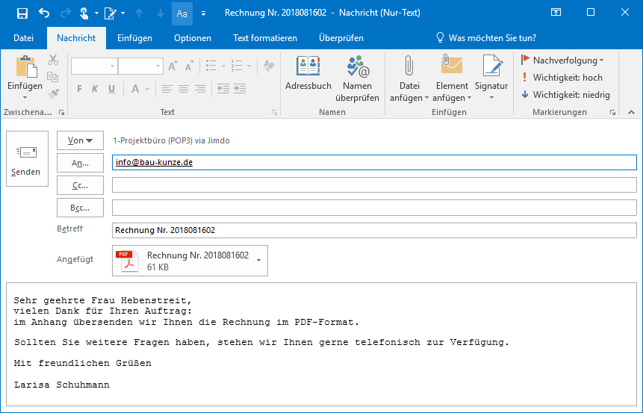The width and height of the screenshot is (643, 413).
Task: Clear all formatting eraser icon
Action: 269,66
